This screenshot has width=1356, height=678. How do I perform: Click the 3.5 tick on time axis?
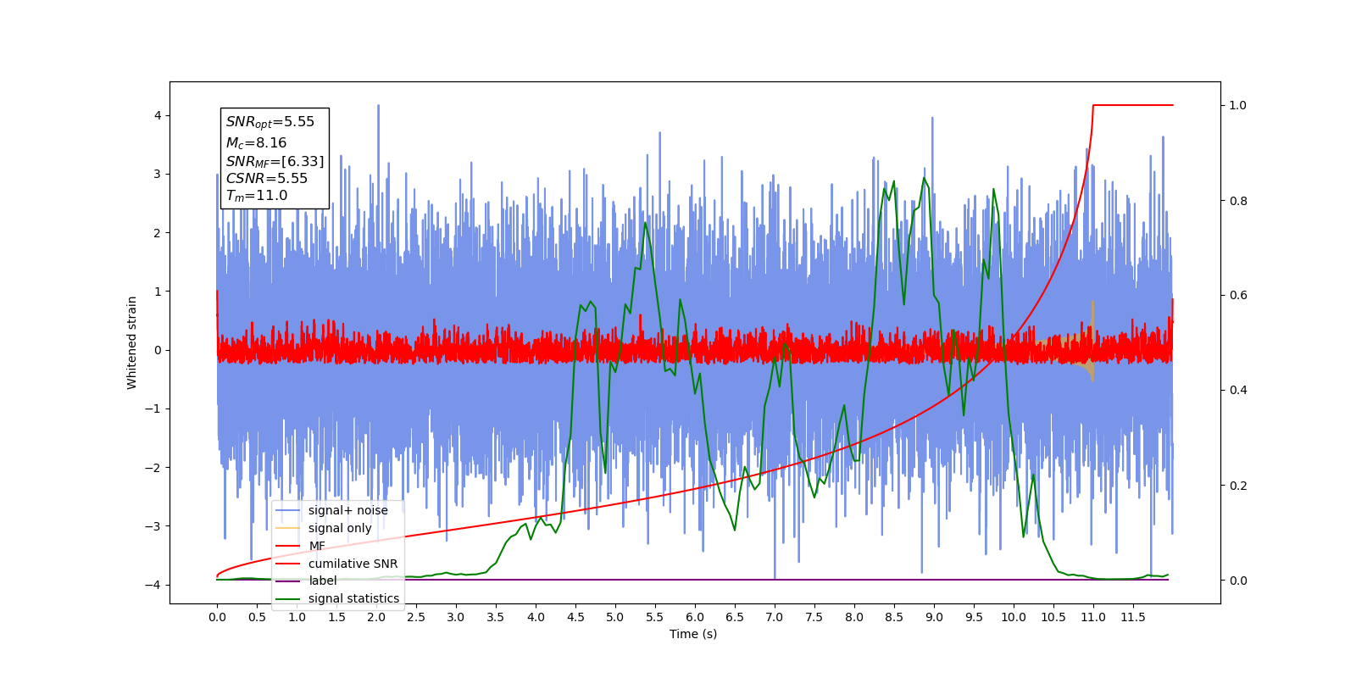coord(496,617)
